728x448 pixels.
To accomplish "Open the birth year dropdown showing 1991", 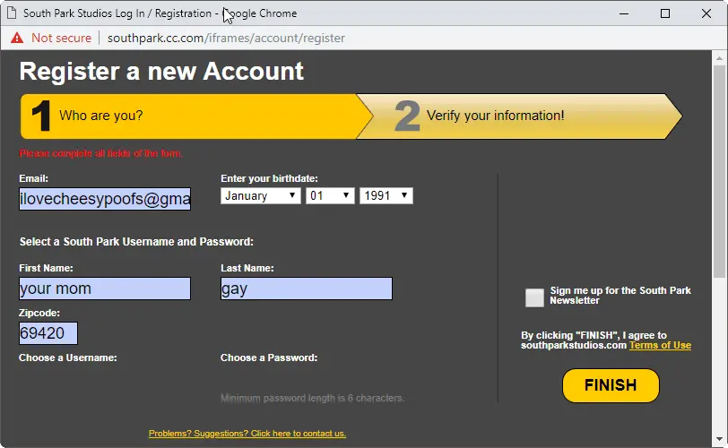I will click(386, 195).
